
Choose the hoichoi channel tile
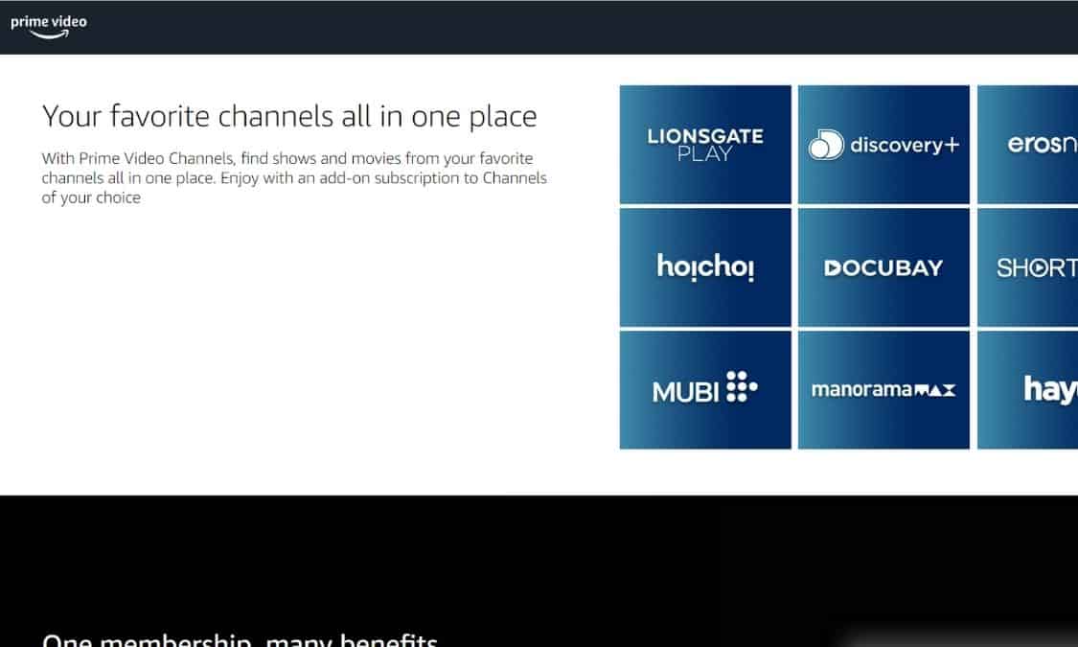pos(705,267)
